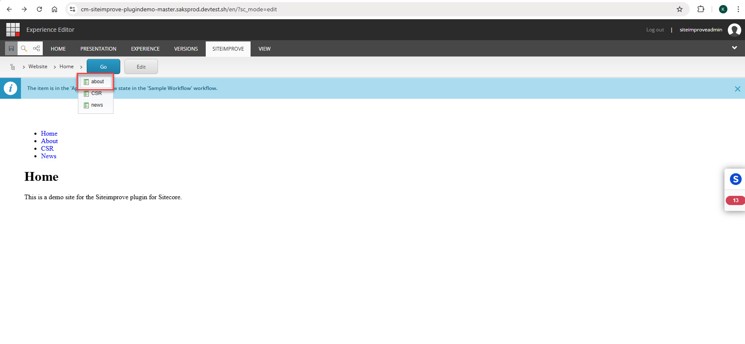Click the info icon on workflow notification

(x=10, y=88)
